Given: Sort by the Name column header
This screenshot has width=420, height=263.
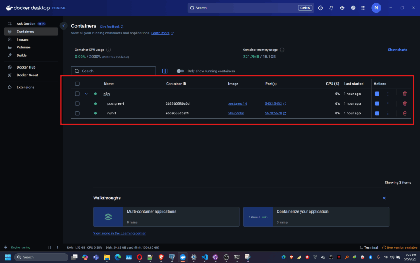Looking at the screenshot, I should [x=109, y=84].
